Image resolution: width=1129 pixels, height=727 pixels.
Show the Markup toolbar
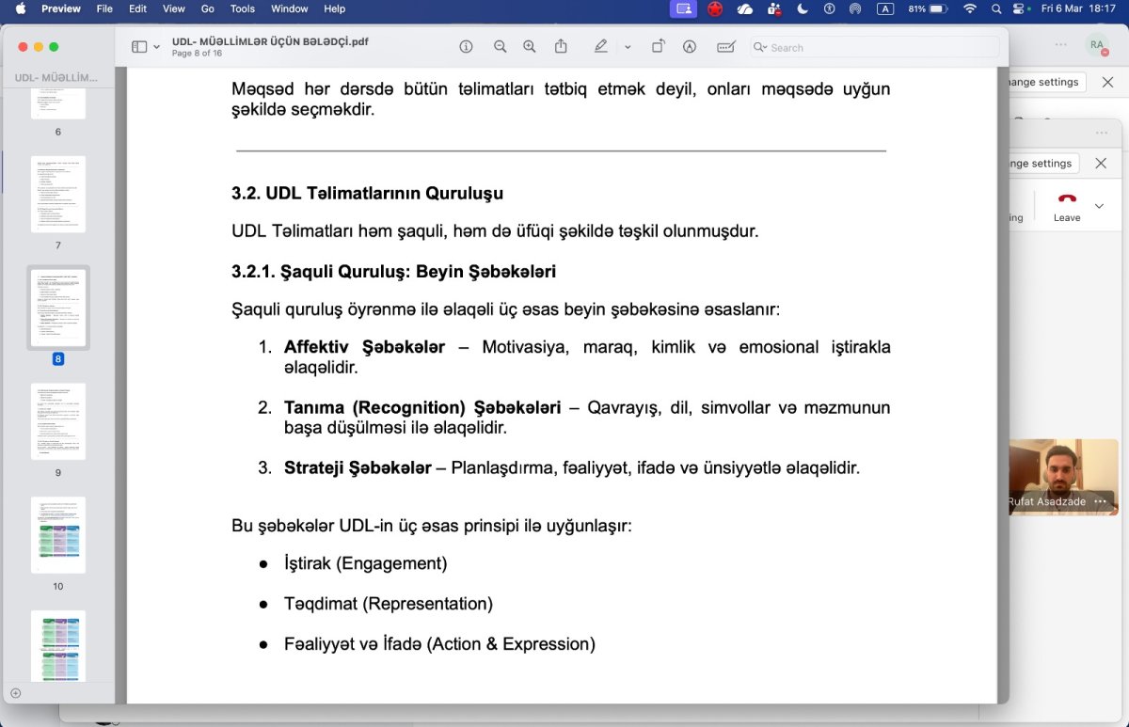690,47
